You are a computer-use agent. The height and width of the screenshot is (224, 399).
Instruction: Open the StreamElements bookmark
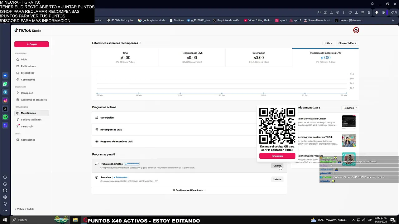[x=318, y=20]
